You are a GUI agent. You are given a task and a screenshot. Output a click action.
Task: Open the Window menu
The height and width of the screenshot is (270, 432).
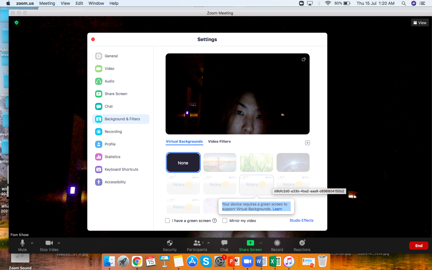click(x=96, y=3)
